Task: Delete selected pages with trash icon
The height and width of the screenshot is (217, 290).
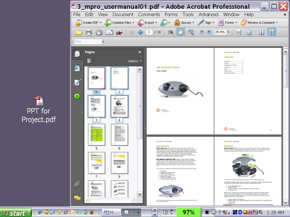Action: (89, 61)
